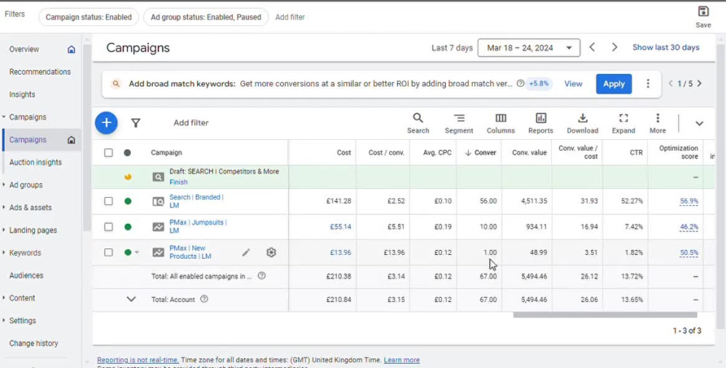Click help icon beside Total: All enabled campaigns
726x368 pixels.
(261, 276)
